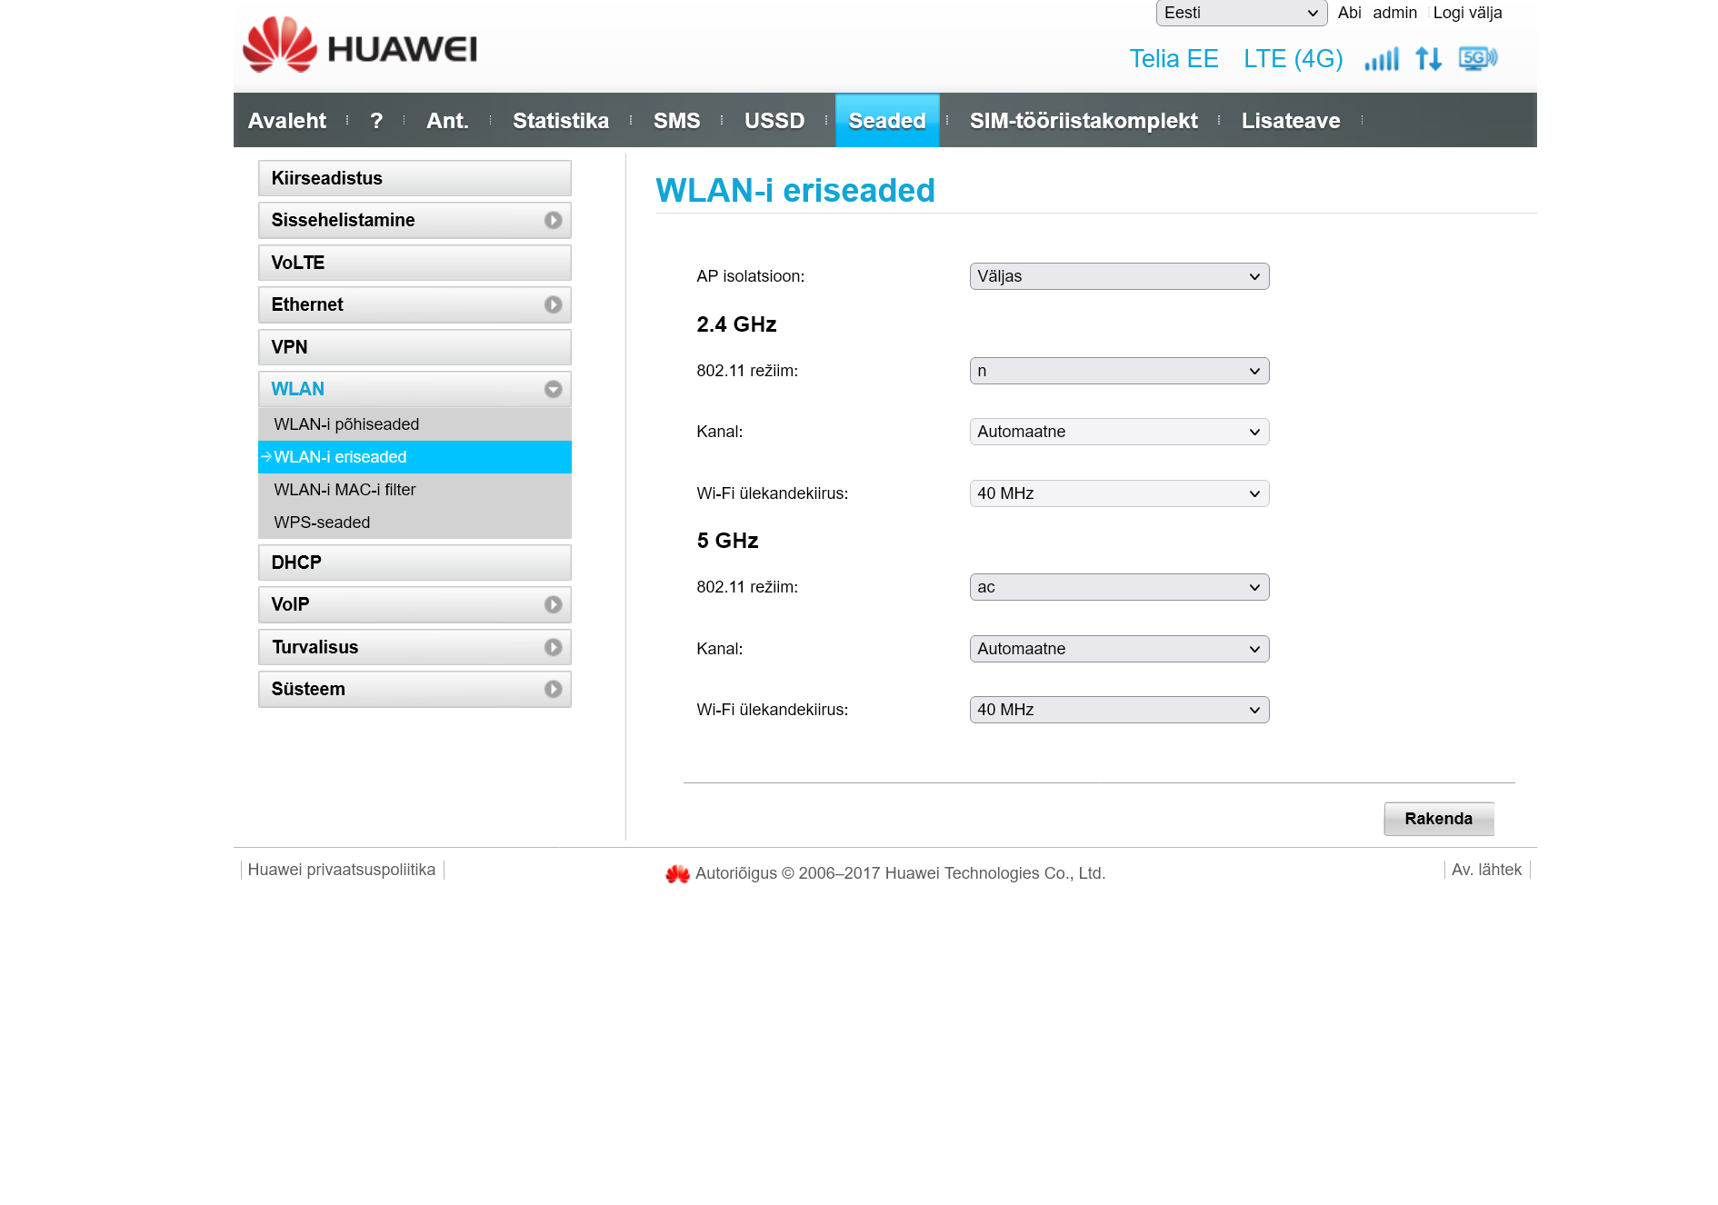Click the Logi välja link

pos(1467,13)
